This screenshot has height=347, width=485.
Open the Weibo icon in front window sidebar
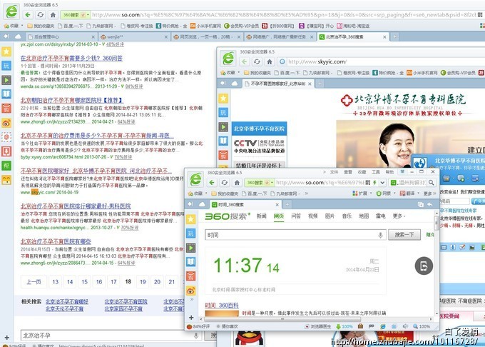click(191, 291)
